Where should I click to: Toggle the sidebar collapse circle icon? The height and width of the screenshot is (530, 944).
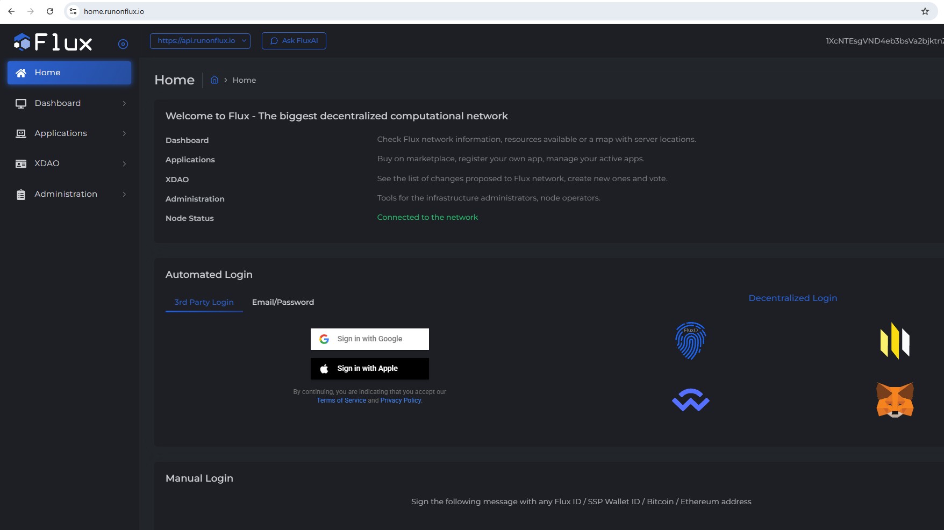pos(123,44)
